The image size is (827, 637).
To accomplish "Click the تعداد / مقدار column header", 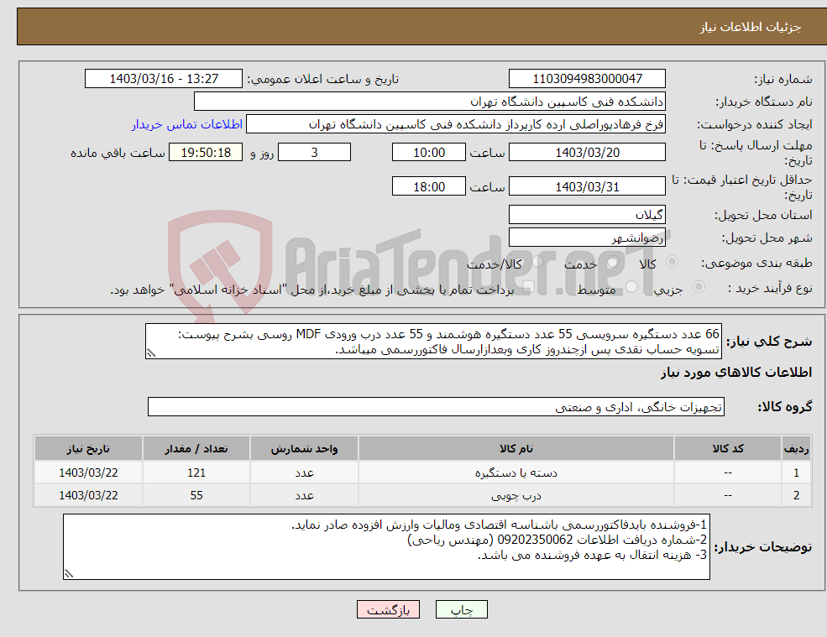I will (x=196, y=449).
